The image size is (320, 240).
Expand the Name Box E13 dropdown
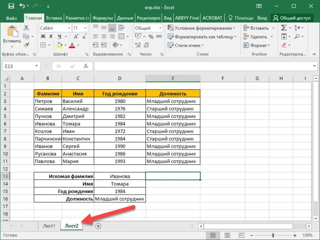[37, 66]
